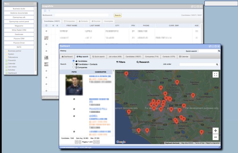
Task: Select the Companies radio option
Action: [x=73, y=67]
